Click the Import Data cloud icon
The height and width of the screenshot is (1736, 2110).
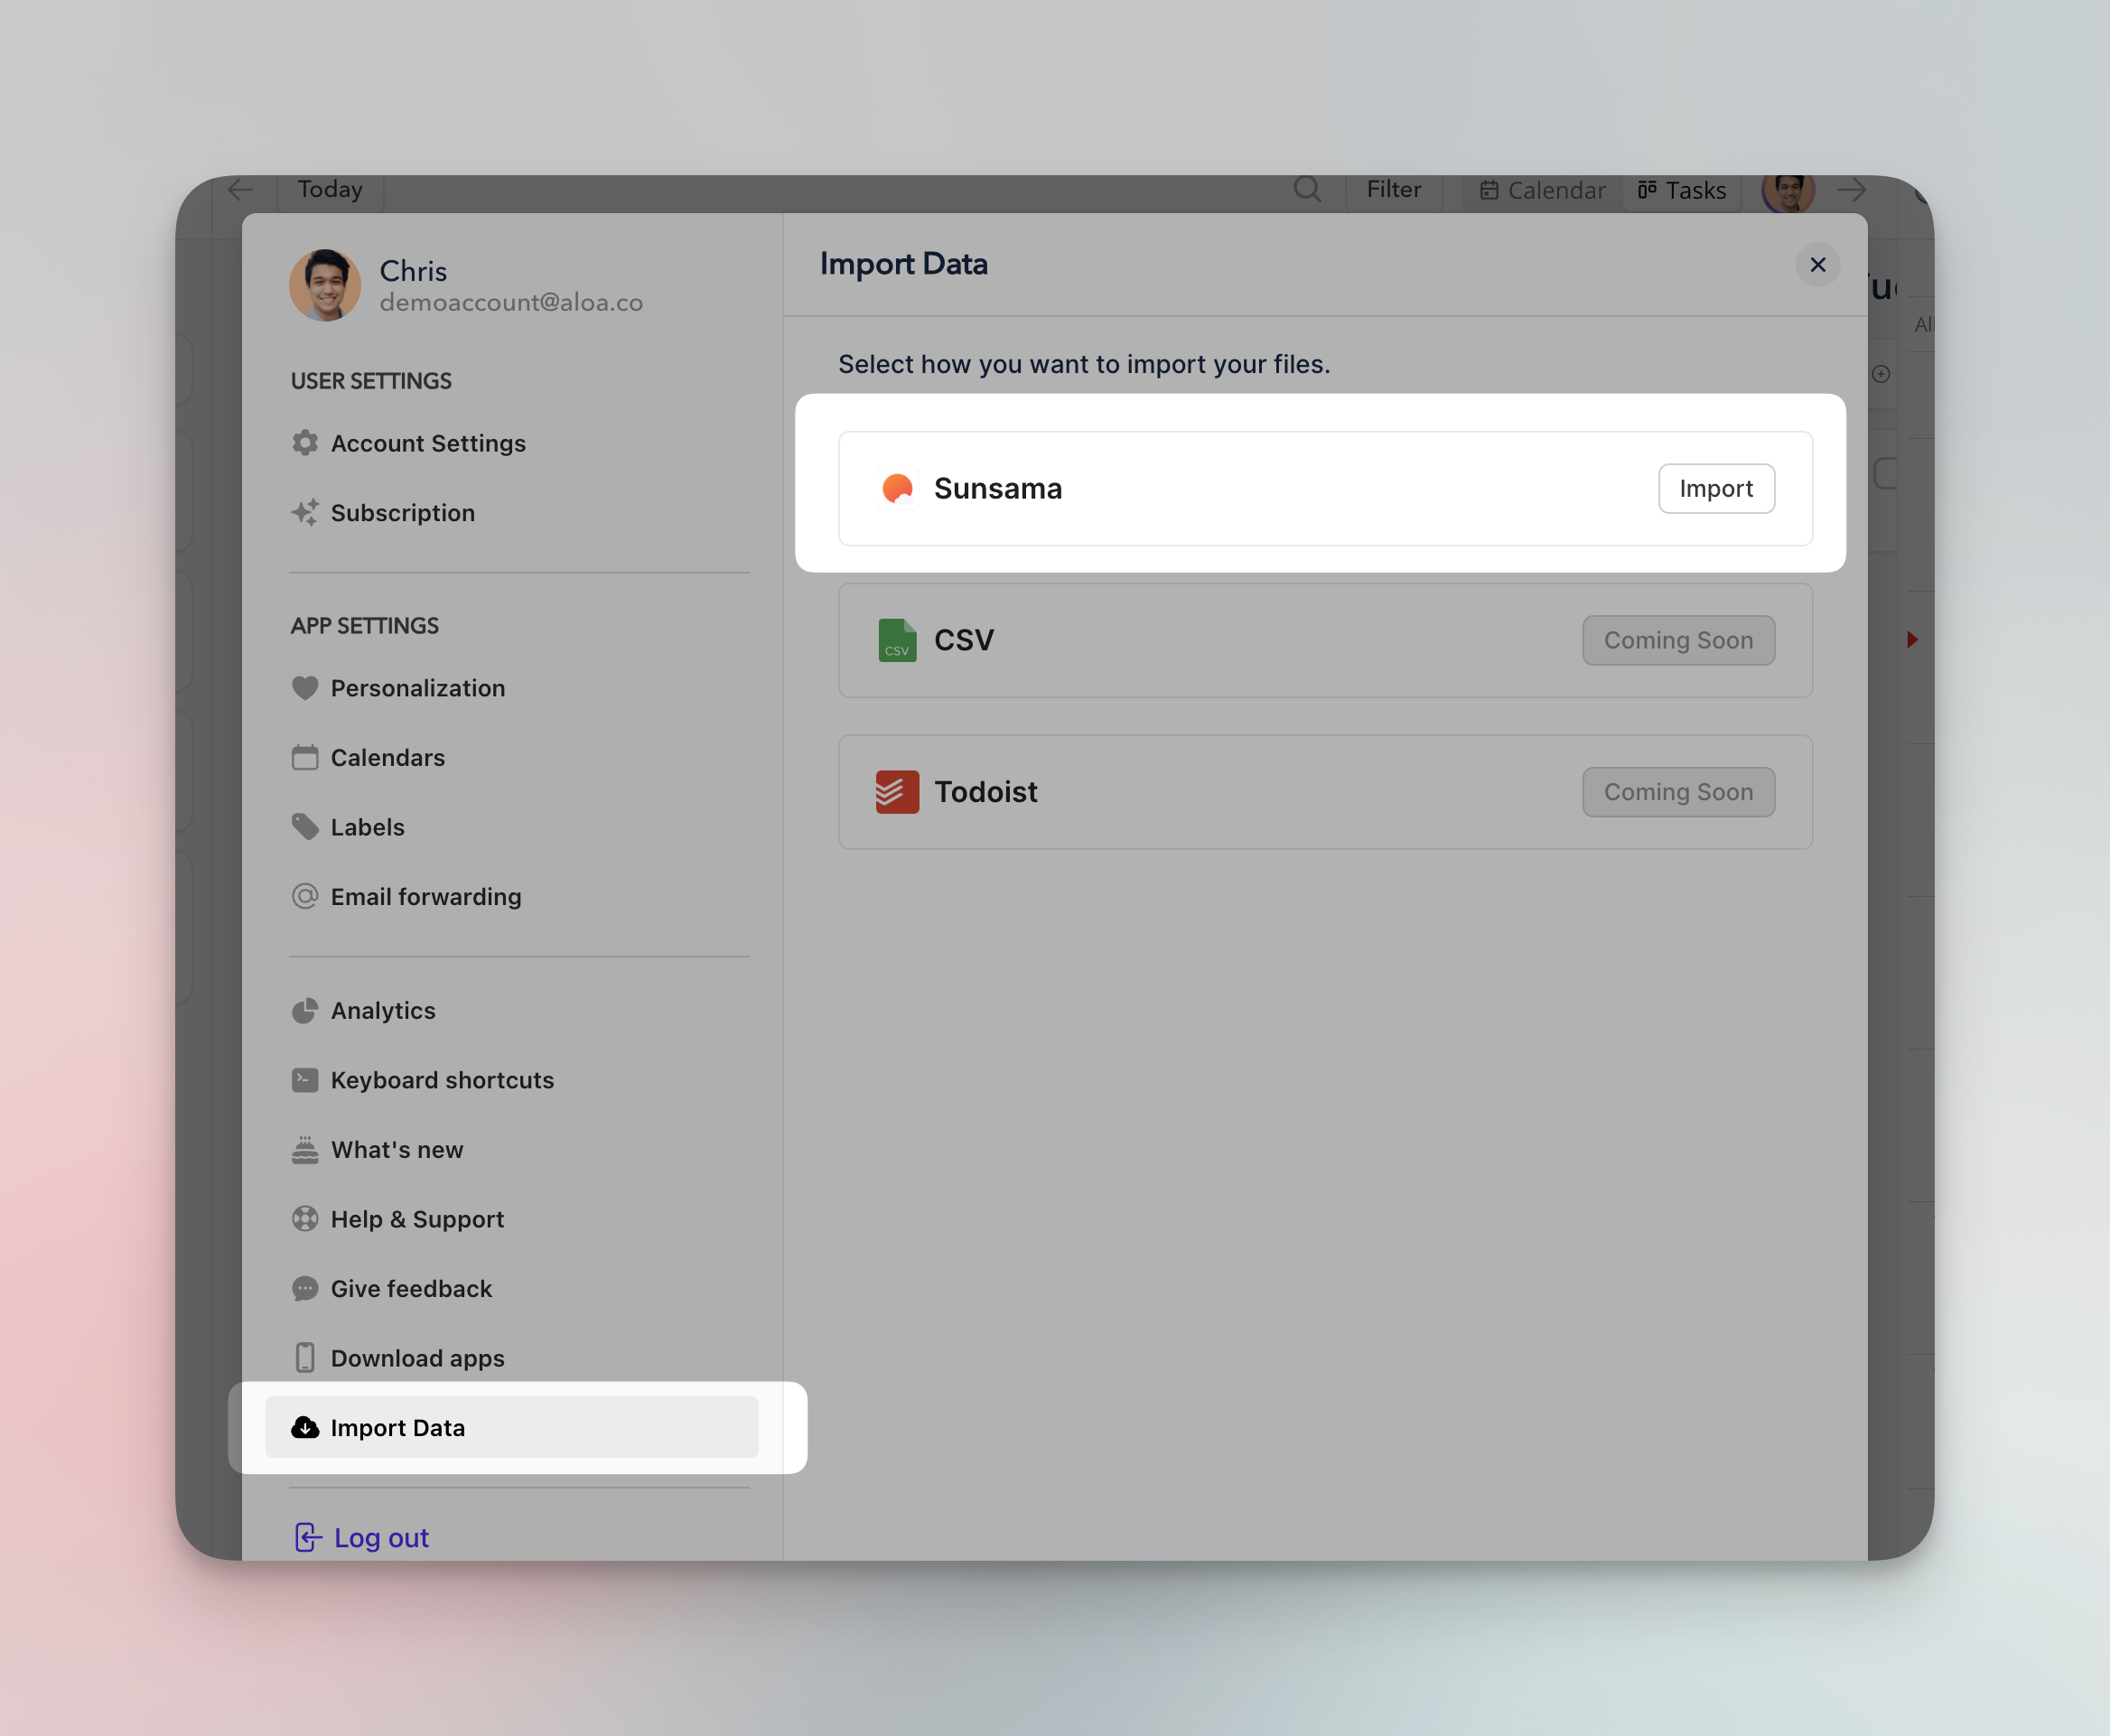coord(305,1427)
